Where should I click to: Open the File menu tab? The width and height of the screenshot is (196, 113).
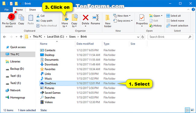pyautogui.click(x=7, y=10)
